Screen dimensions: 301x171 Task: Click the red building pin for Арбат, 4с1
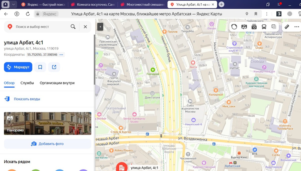[x=122, y=167]
